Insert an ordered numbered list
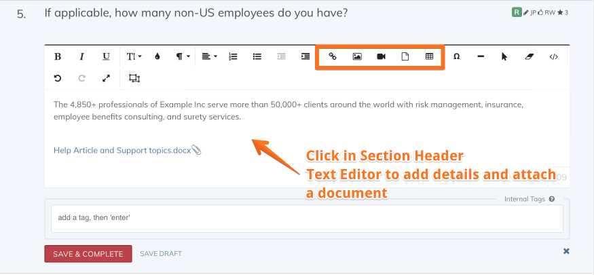The image size is (594, 275). [x=233, y=57]
